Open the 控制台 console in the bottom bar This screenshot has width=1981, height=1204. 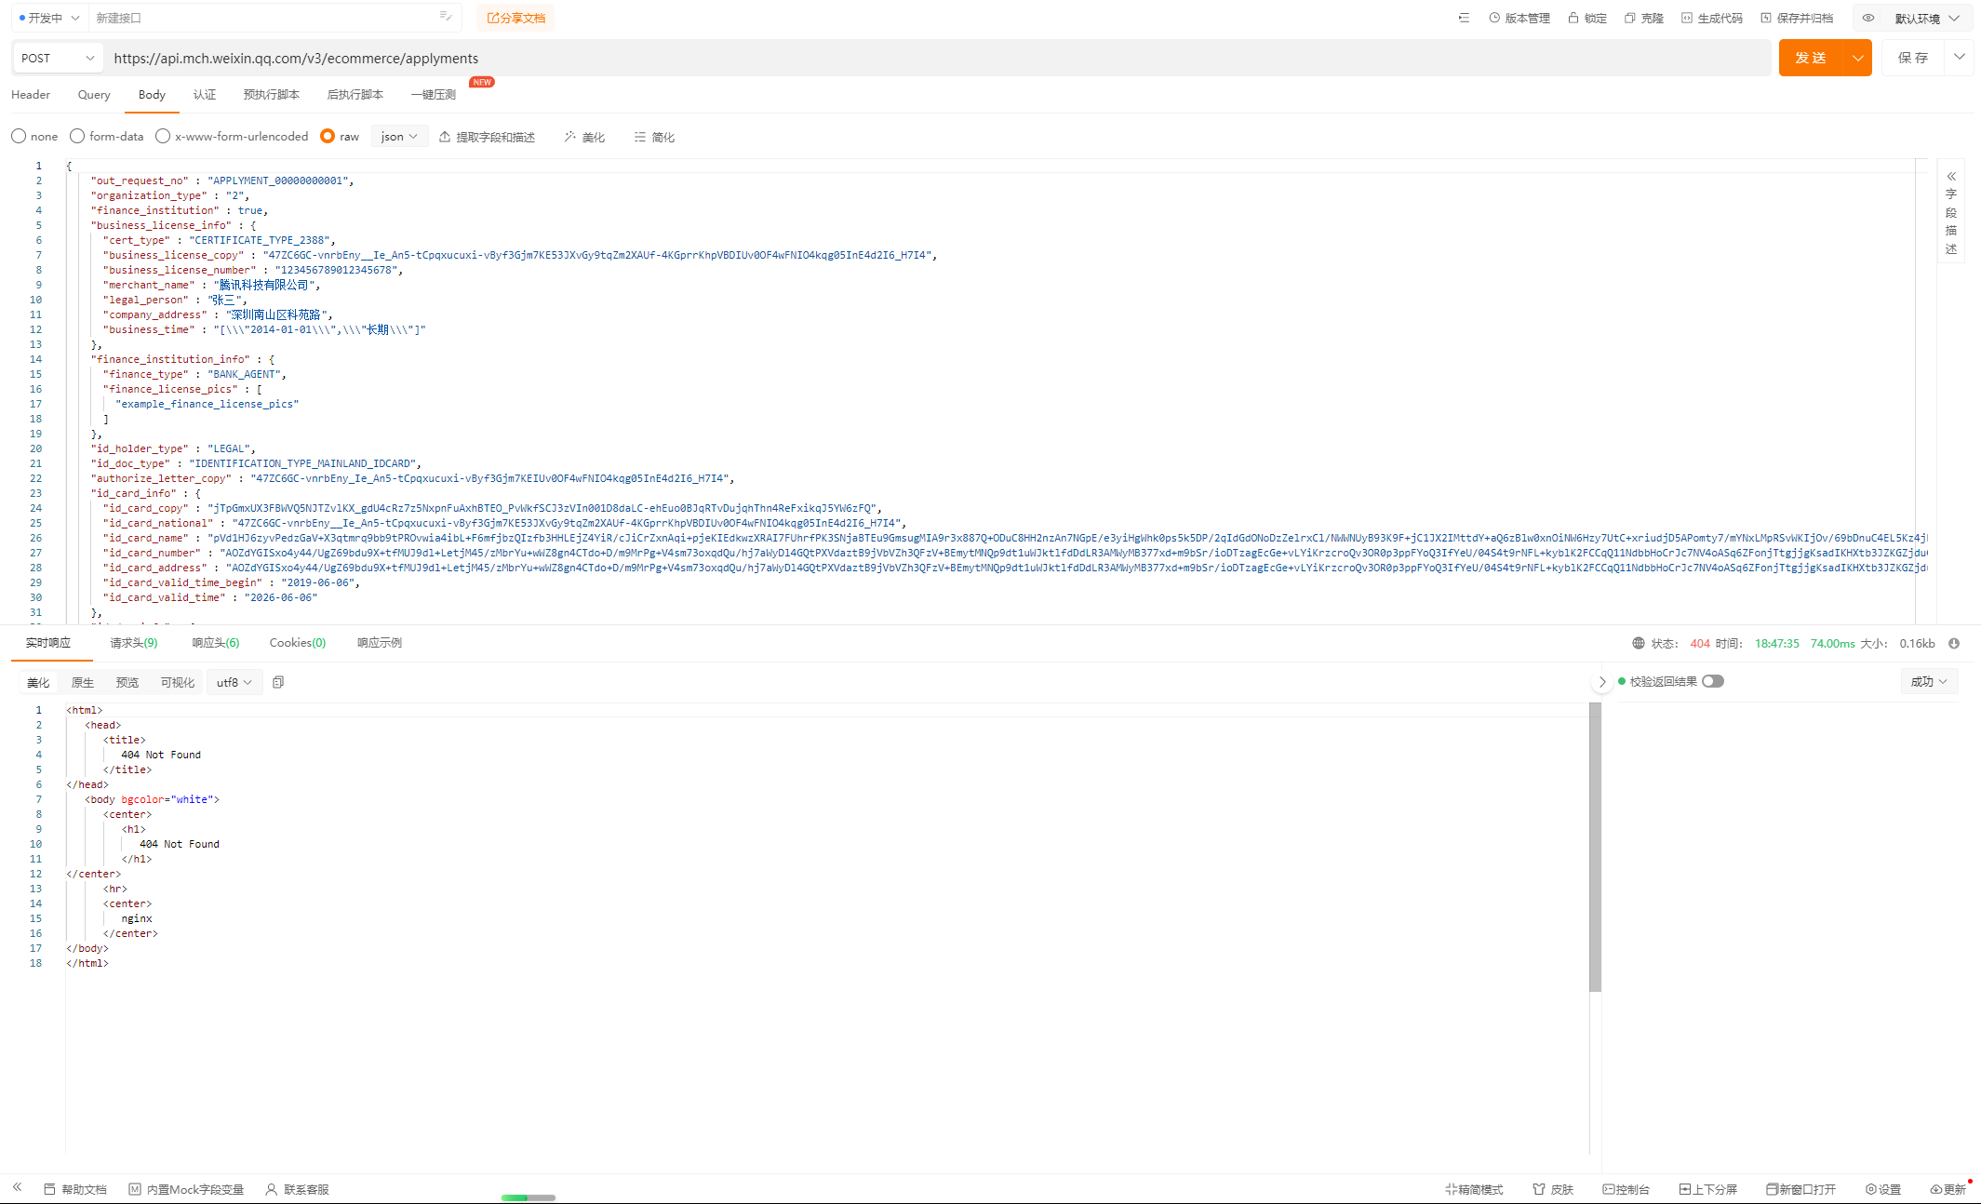(1626, 1189)
